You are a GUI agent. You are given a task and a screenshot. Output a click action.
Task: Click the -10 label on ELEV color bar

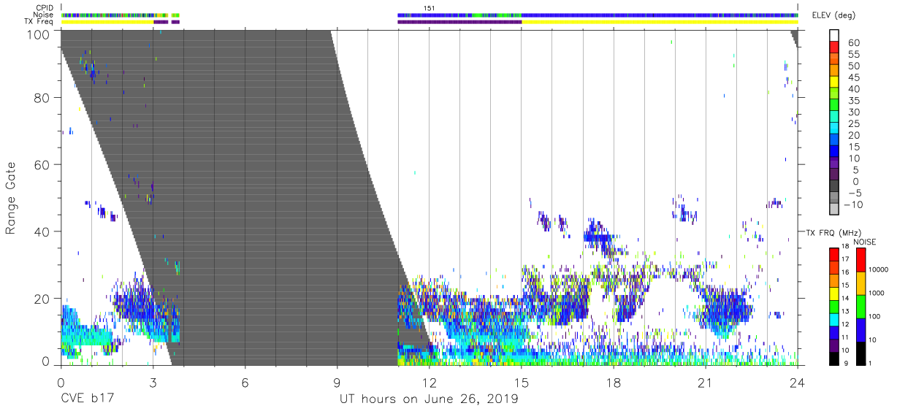tap(854, 204)
